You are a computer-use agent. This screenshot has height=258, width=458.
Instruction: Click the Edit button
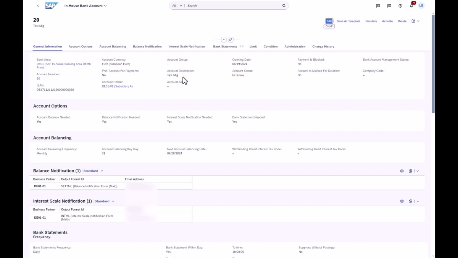point(329,21)
